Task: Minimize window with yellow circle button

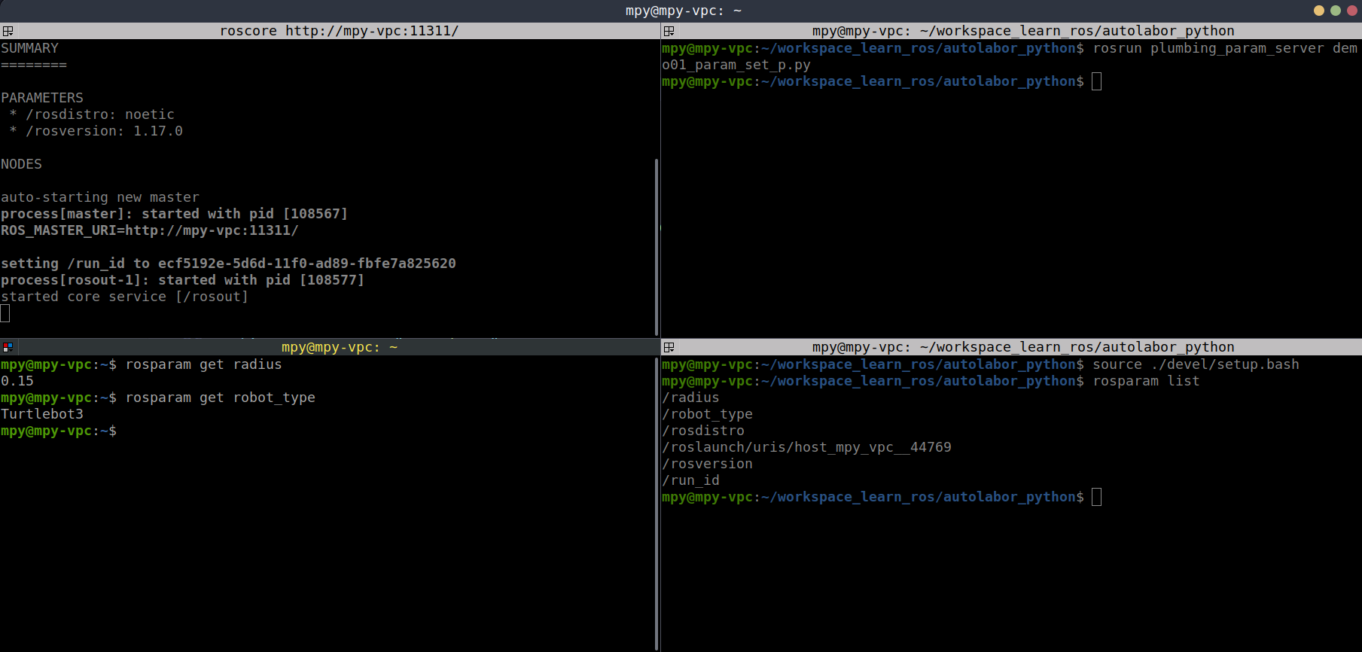Action: tap(1318, 11)
